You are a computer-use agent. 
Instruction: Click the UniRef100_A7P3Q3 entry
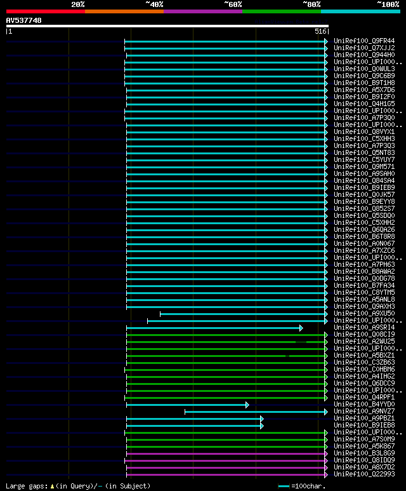pos(364,145)
